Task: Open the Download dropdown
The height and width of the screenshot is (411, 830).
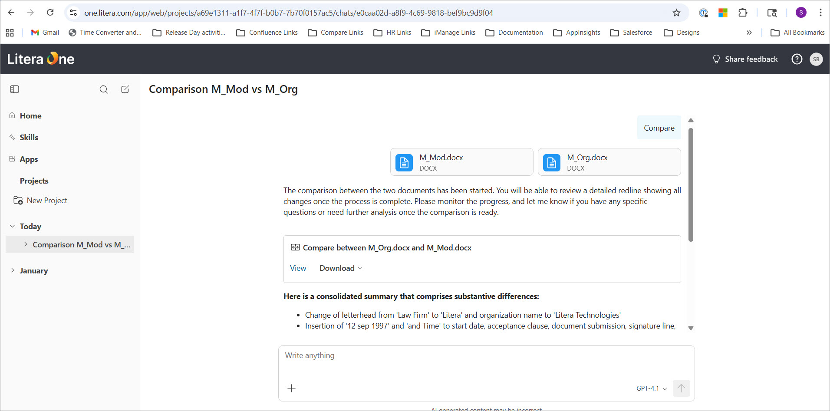Action: point(341,268)
